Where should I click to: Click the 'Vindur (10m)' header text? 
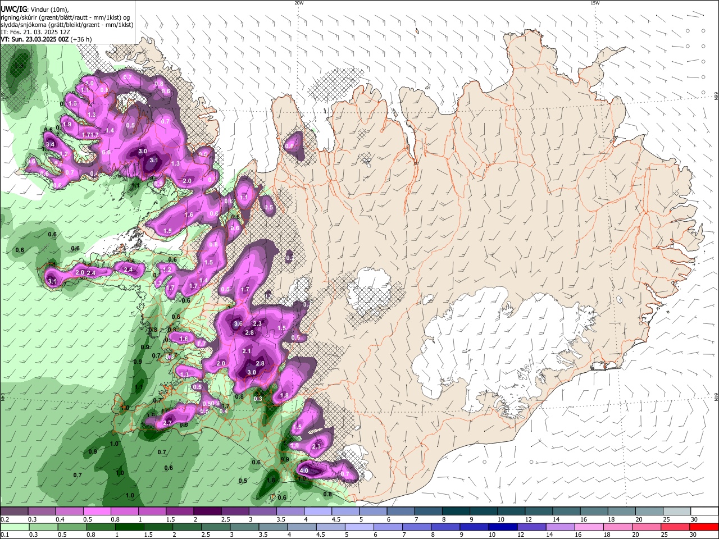point(49,10)
